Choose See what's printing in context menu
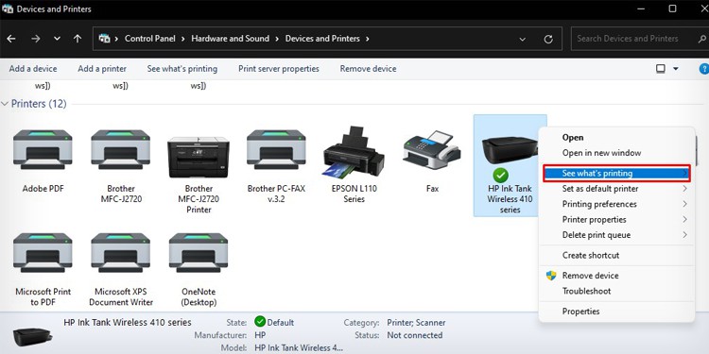Image resolution: width=709 pixels, height=354 pixels. (x=616, y=173)
